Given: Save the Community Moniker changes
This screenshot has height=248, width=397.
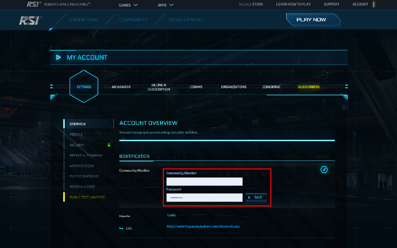Looking at the screenshot, I should pos(256,197).
